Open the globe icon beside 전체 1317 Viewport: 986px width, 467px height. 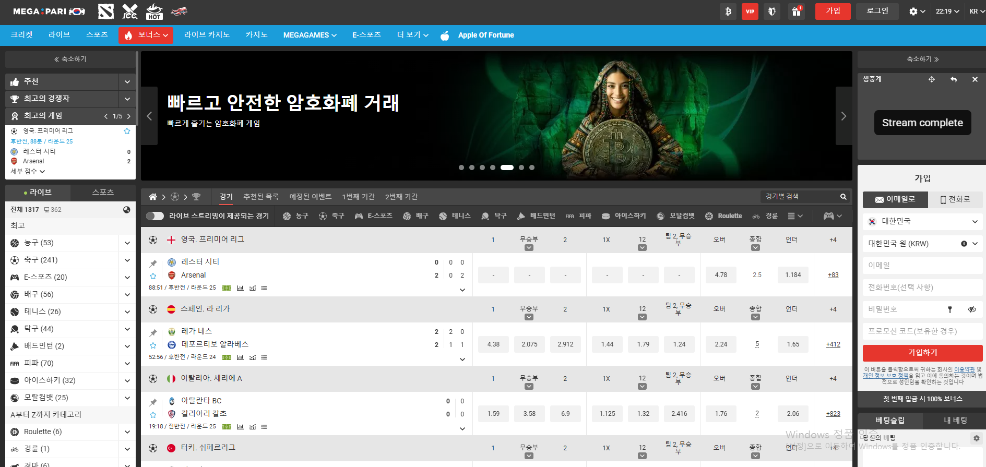tap(126, 209)
